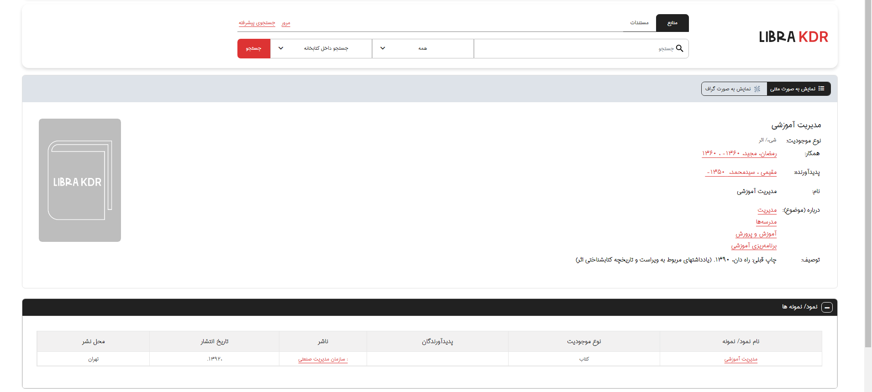This screenshot has height=392, width=872.
Task: Click the graph view icon
Action: (x=757, y=89)
